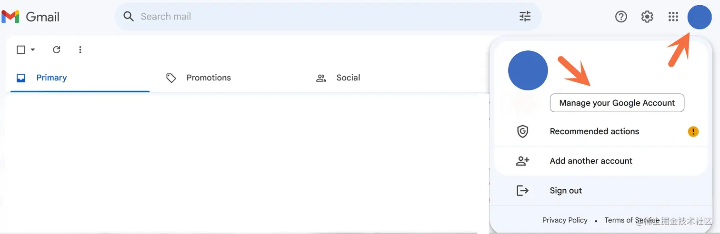The height and width of the screenshot is (234, 720).
Task: Open the Settings gear icon
Action: click(x=647, y=17)
